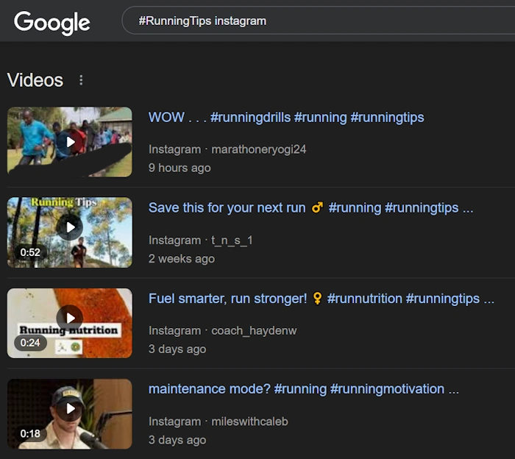515x459 pixels.
Task: Open 'Fuel smarter, run stronger!' link
Action: click(322, 299)
